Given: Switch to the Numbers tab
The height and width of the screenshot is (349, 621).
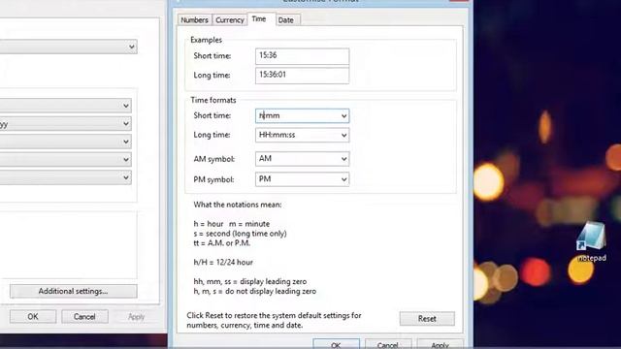Looking at the screenshot, I should [x=194, y=19].
